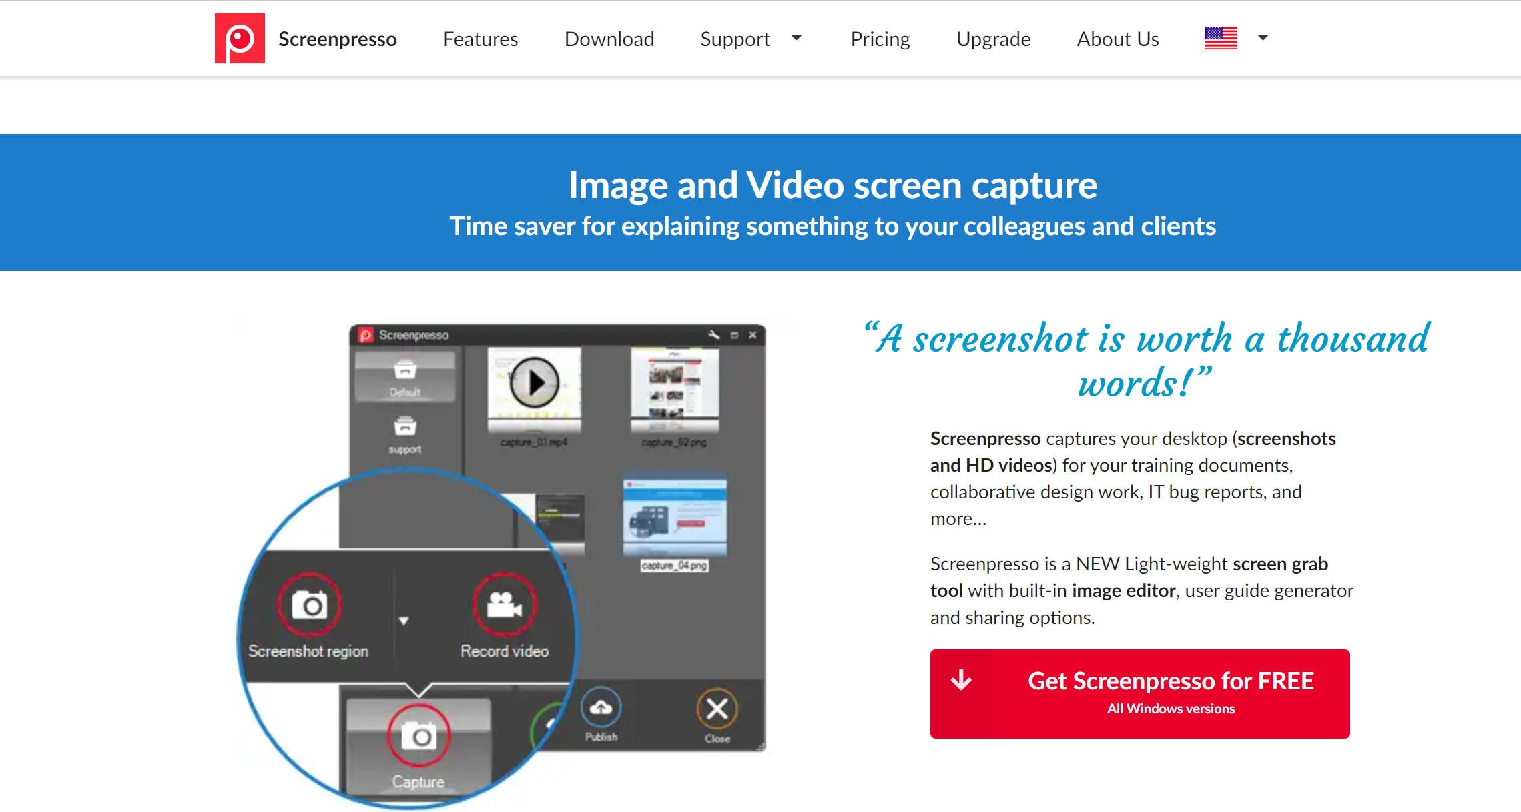Select the capture_04.png thumbnail
This screenshot has width=1521, height=812.
coord(675,517)
